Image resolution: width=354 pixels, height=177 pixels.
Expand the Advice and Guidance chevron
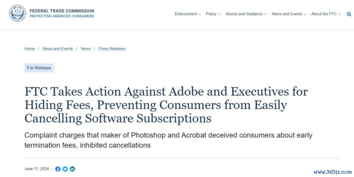pos(265,14)
